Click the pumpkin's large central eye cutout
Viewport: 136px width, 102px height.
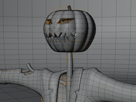point(66,21)
